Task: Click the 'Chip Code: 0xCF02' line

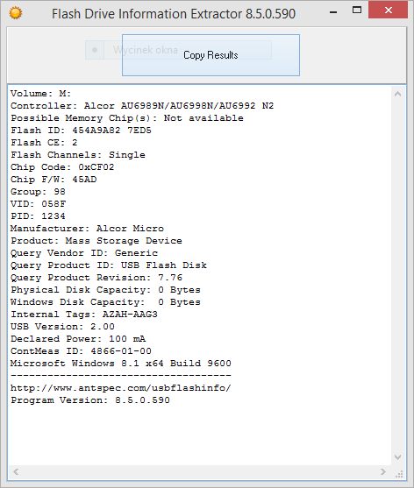Action: point(62,167)
